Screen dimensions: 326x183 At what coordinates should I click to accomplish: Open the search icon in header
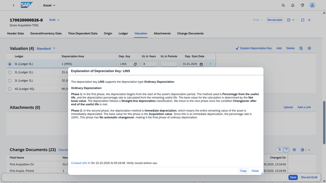click(x=283, y=5)
